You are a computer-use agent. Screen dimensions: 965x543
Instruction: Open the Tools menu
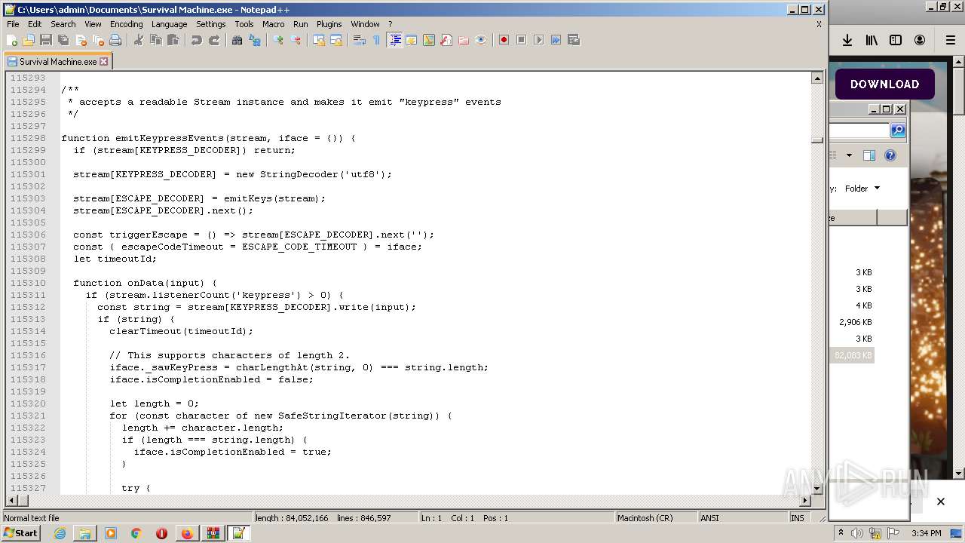[244, 24]
